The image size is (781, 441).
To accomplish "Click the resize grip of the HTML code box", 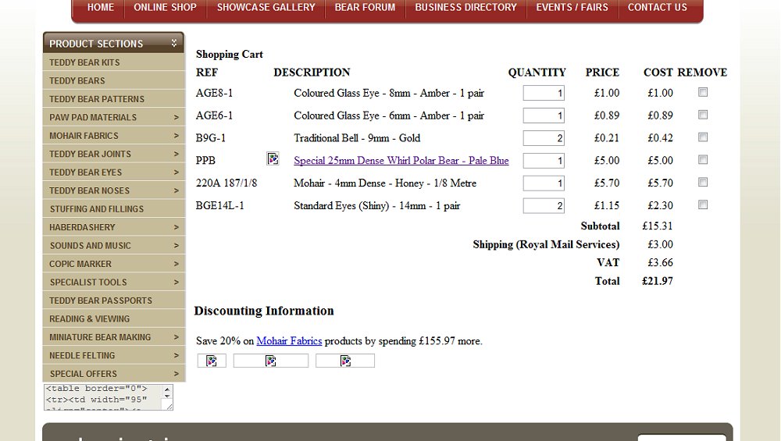I will [x=169, y=407].
